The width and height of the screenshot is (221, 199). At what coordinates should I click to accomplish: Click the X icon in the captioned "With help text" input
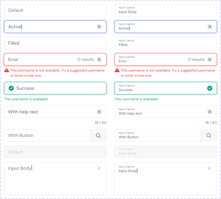(x=210, y=112)
